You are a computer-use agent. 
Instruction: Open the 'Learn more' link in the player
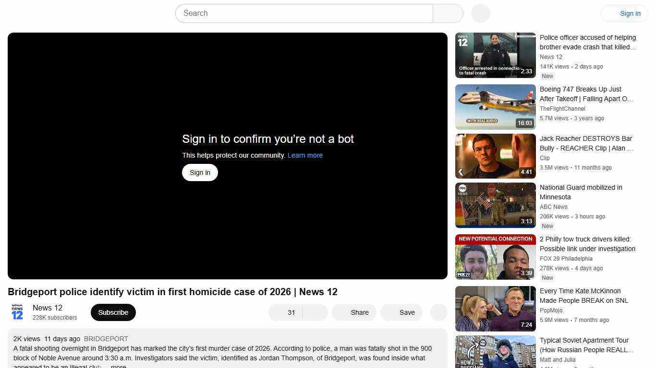[x=305, y=155]
